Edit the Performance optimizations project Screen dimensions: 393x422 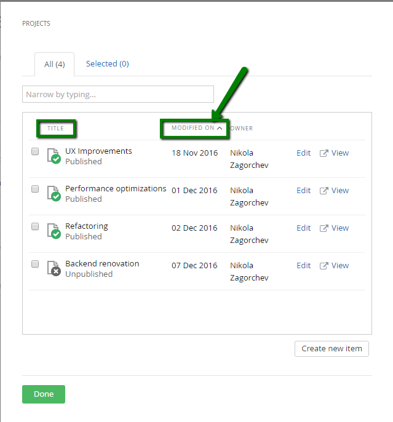[303, 190]
